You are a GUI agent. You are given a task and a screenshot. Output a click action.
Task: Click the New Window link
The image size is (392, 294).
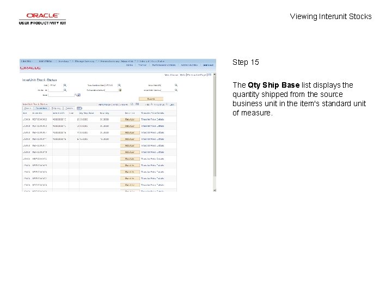pyautogui.click(x=171, y=75)
